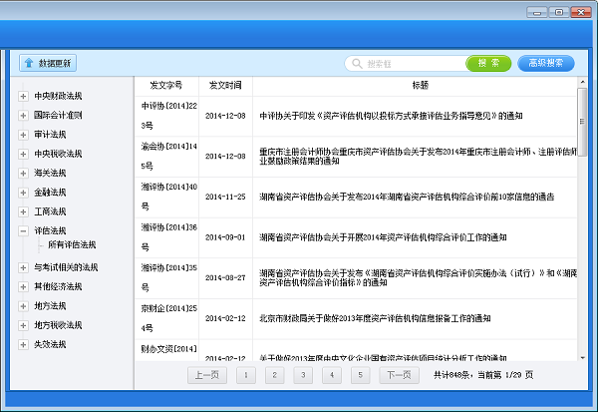
Task: Click the table scrollbar up arrow
Action: [x=582, y=82]
